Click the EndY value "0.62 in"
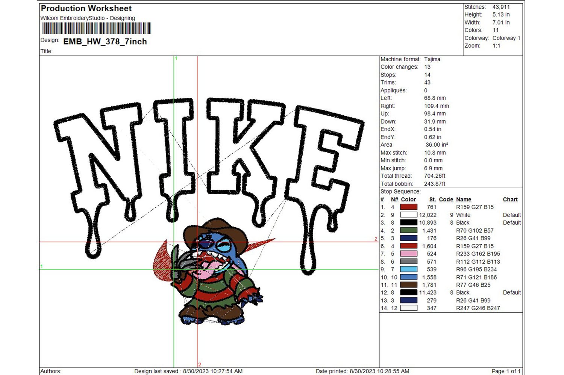The image size is (564, 375). tap(433, 137)
